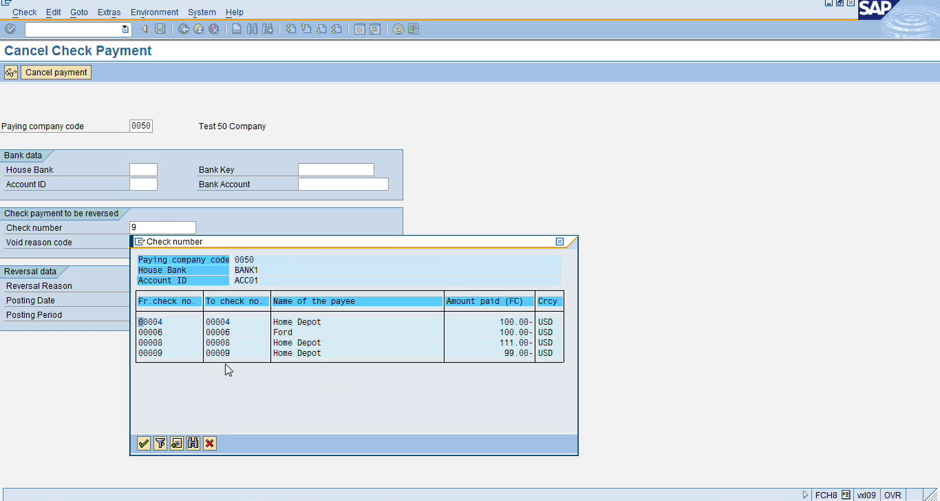Click the Fr.check no. column header
Screen dimensions: 940x501
(169, 301)
